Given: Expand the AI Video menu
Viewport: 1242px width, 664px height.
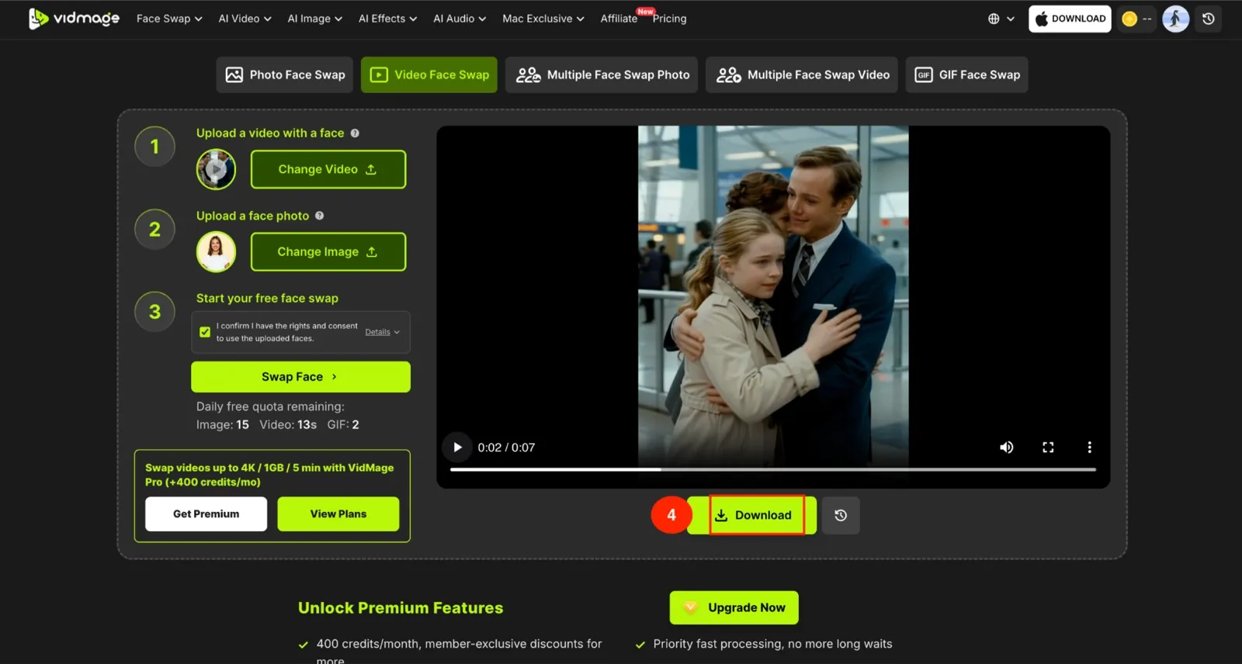Looking at the screenshot, I should 245,19.
